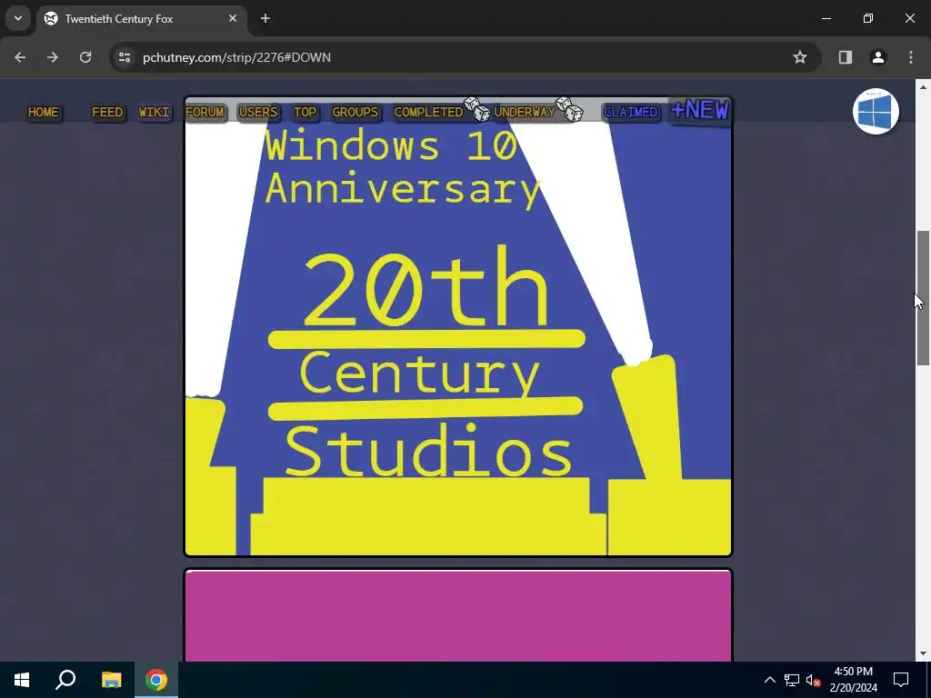
Task: View COMPLETED strips
Action: coord(428,112)
